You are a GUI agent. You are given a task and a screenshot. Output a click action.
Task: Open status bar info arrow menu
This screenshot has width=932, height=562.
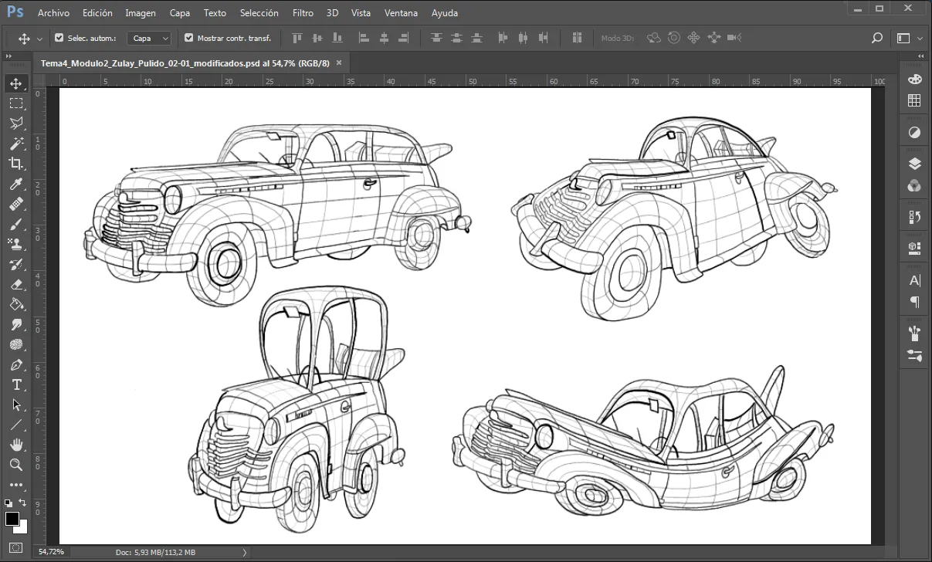245,552
